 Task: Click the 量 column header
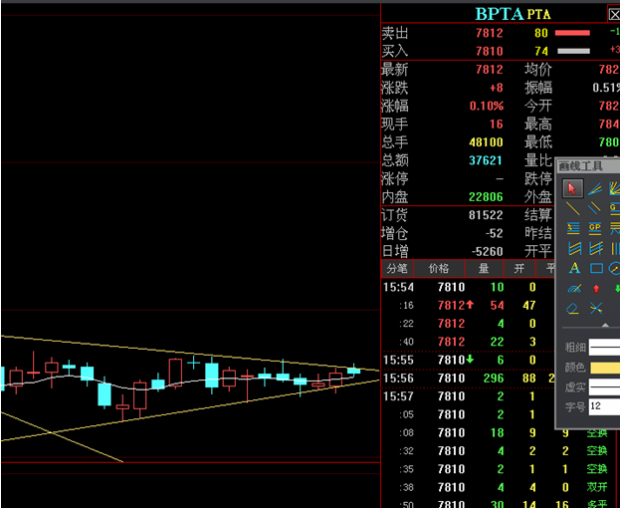pos(484,269)
